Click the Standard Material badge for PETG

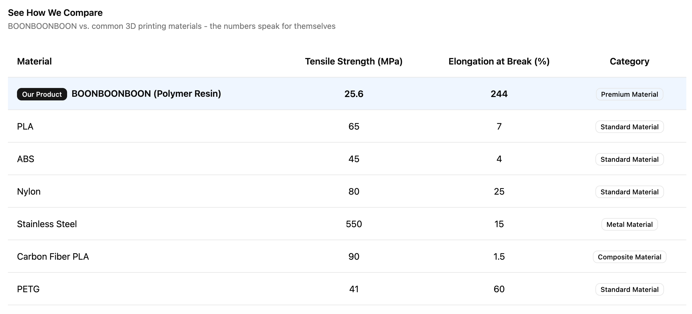click(x=629, y=289)
